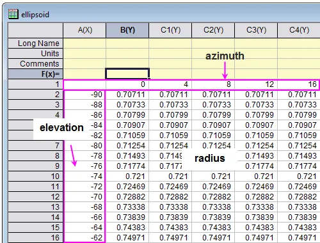The height and width of the screenshot is (243, 320).
Task: Click 0.70711 in column B(Y)
Action: [x=127, y=95]
